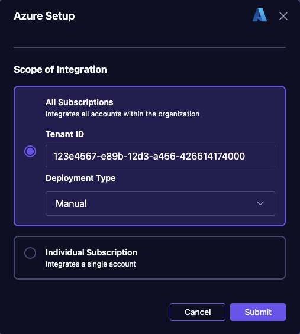The height and width of the screenshot is (334, 300).
Task: Click the Azure logo icon
Action: [260, 15]
